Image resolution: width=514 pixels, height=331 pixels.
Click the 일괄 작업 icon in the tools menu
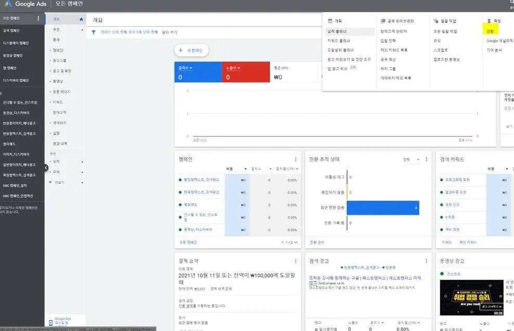pos(436,21)
